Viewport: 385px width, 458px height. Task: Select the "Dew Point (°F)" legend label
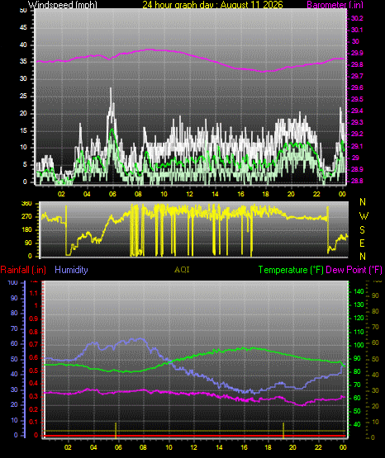(354, 270)
